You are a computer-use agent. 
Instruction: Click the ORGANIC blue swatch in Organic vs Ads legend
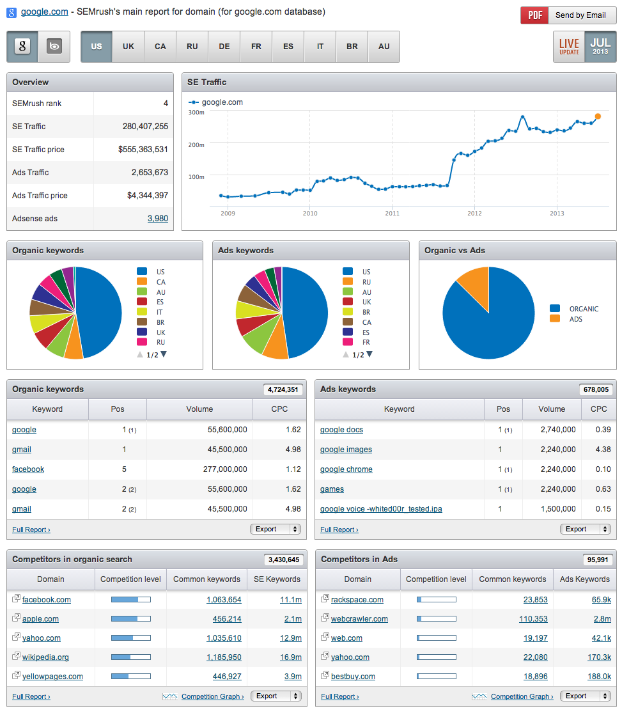pos(555,308)
